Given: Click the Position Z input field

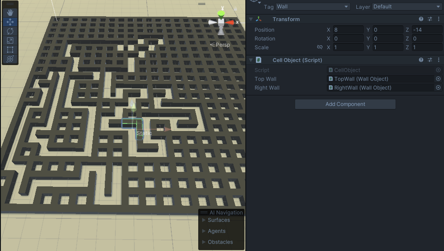Looking at the screenshot, I should pyautogui.click(x=427, y=30).
